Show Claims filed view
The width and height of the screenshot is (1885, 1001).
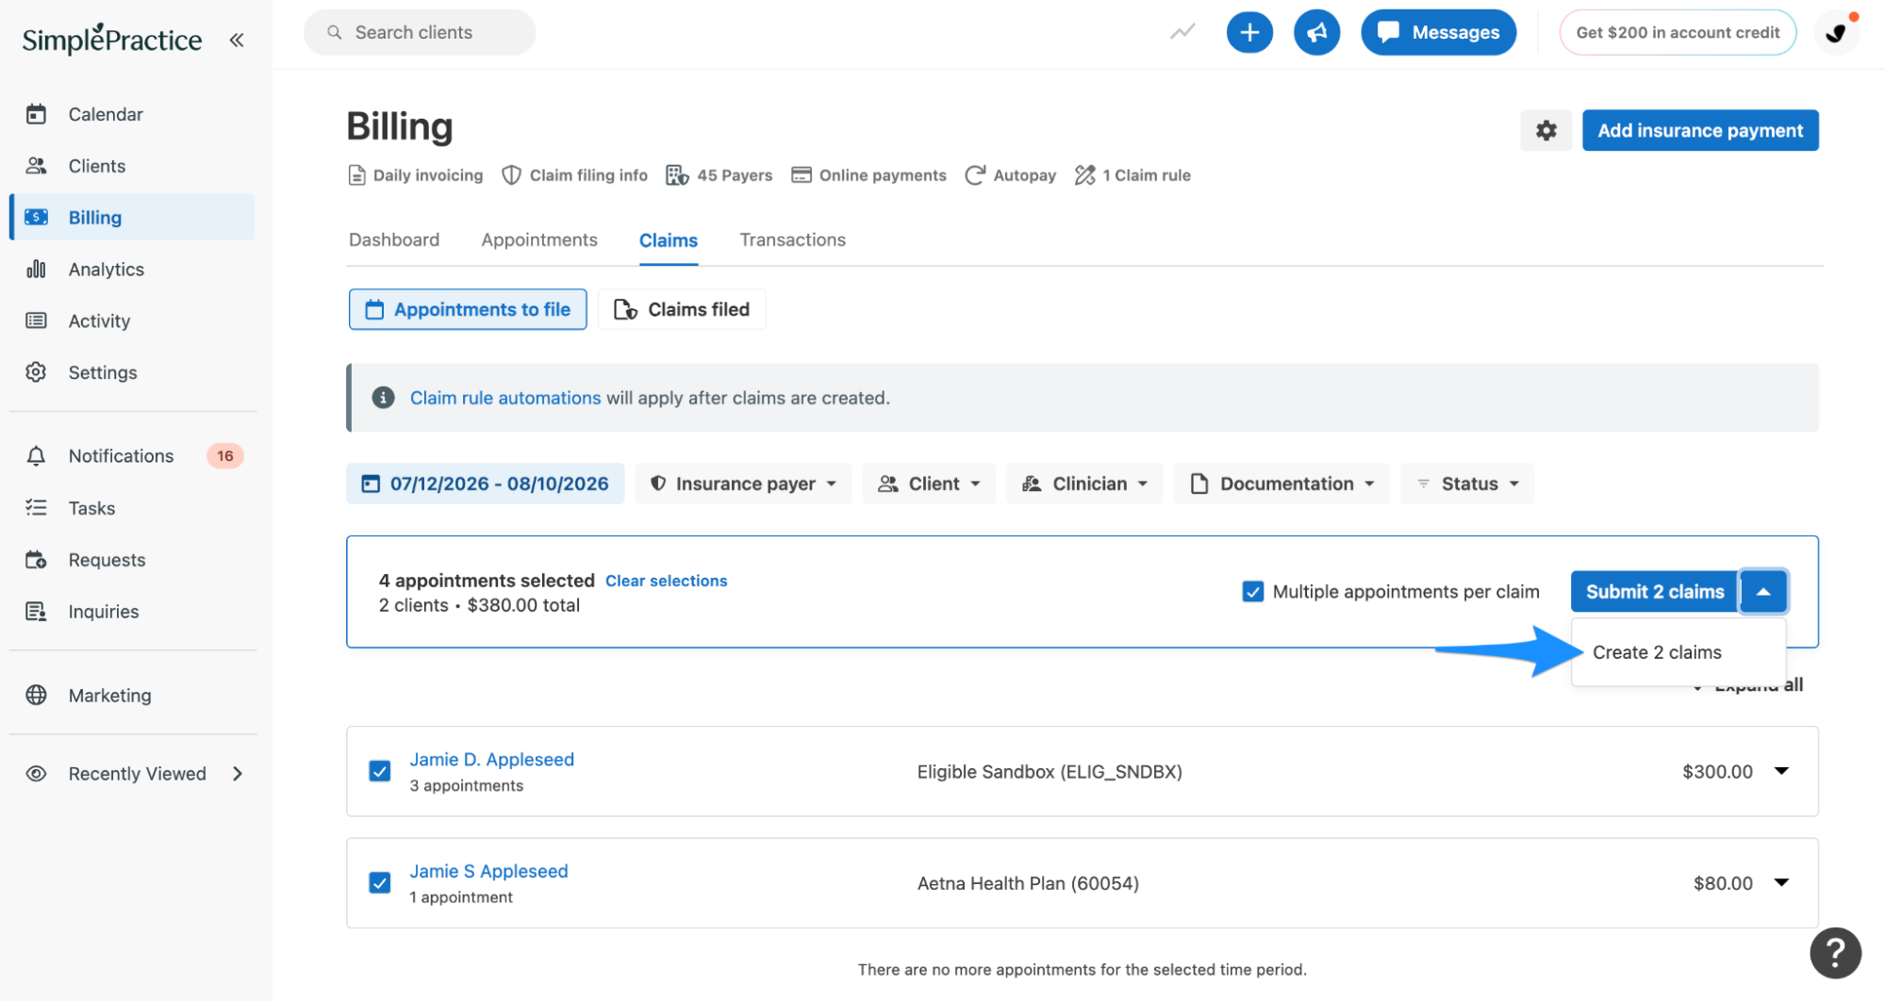[x=682, y=309]
